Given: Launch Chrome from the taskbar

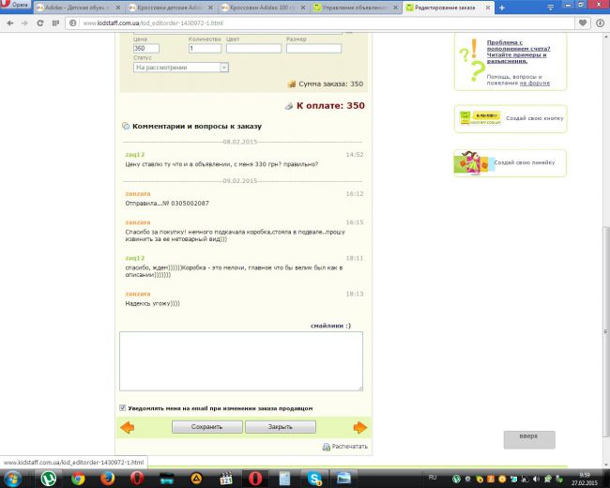Looking at the screenshot, I should pyautogui.click(x=78, y=477).
